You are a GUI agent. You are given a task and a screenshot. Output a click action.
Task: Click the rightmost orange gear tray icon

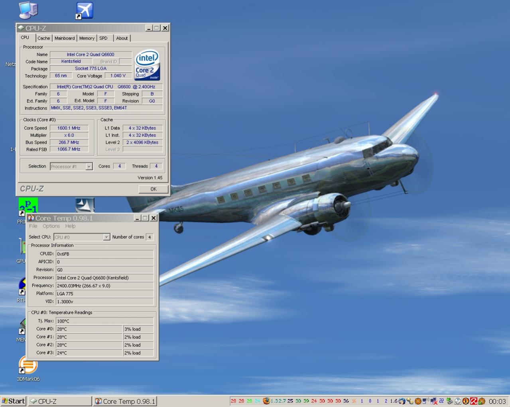click(482, 401)
